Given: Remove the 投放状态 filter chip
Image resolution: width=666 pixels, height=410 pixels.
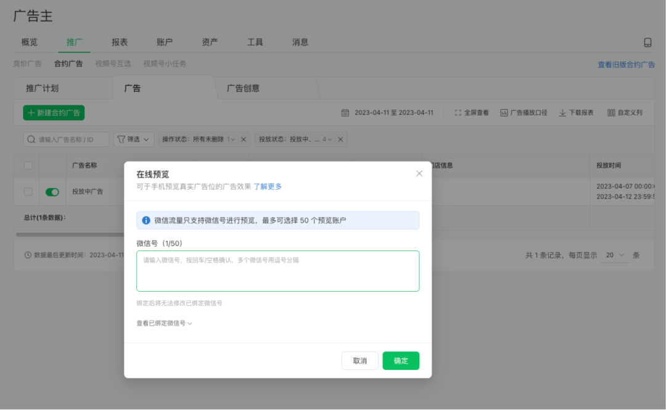Looking at the screenshot, I should point(340,139).
